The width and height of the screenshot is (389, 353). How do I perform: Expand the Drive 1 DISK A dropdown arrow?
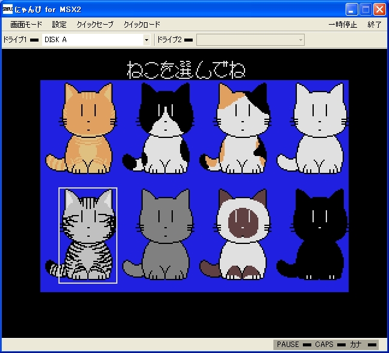click(x=146, y=40)
